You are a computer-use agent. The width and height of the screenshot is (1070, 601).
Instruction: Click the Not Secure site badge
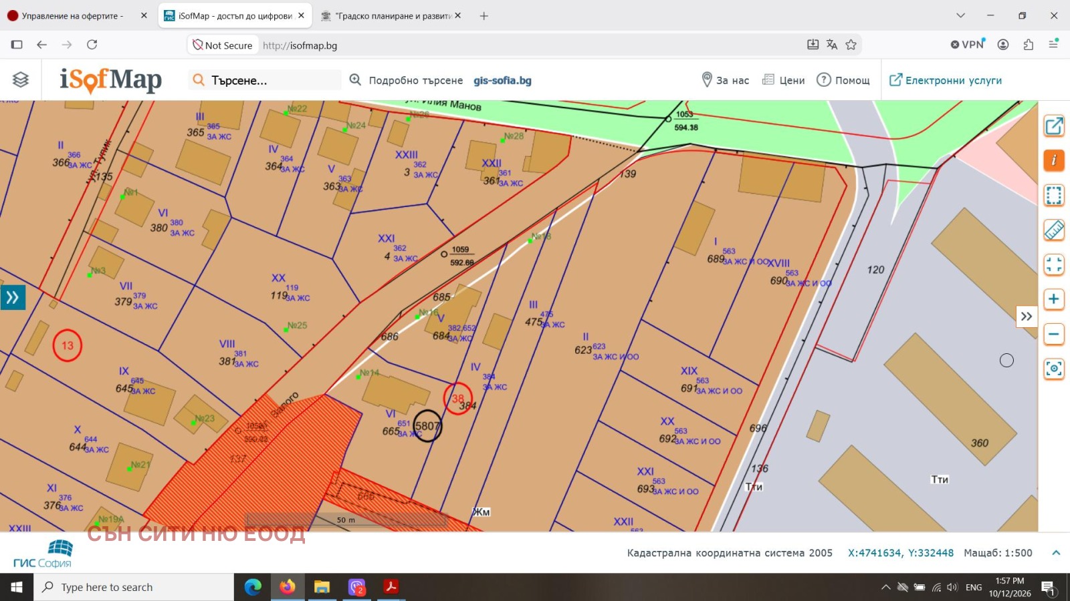pyautogui.click(x=223, y=45)
